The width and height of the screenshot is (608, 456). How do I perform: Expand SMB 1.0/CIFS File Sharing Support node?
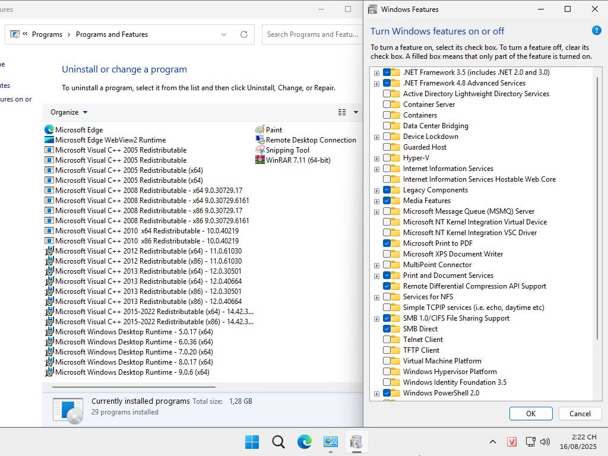376,319
